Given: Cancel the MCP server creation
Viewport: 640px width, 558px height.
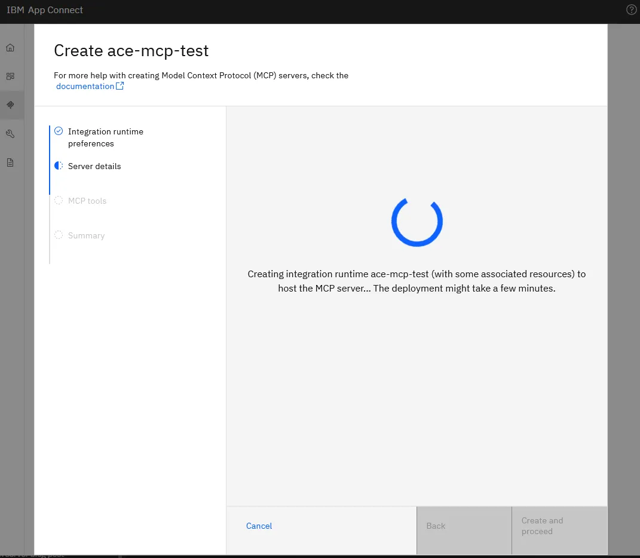Looking at the screenshot, I should click(x=259, y=526).
